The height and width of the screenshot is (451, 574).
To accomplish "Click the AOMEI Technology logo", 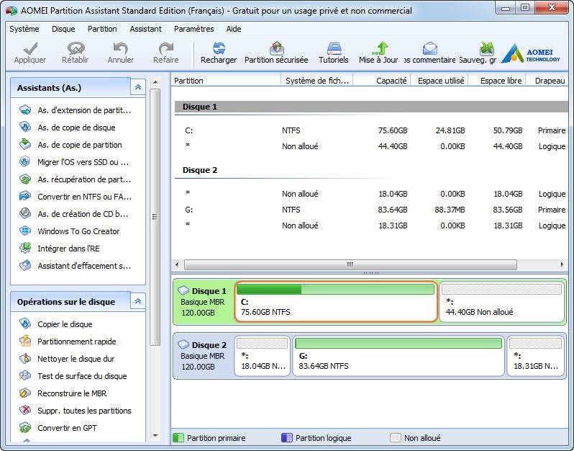I will click(x=530, y=53).
